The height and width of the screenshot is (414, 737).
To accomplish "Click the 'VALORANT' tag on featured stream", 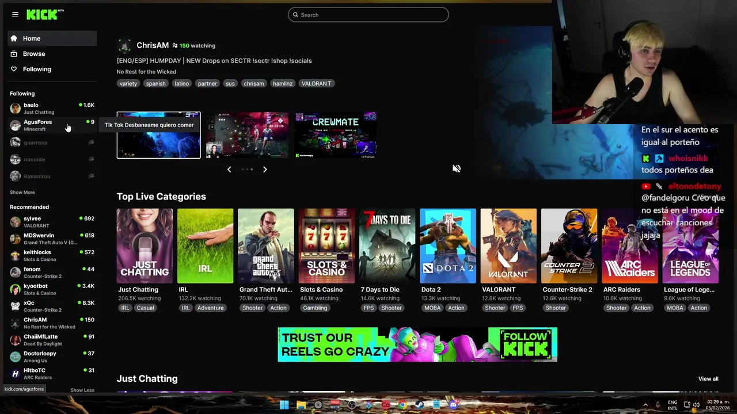I will pyautogui.click(x=317, y=83).
